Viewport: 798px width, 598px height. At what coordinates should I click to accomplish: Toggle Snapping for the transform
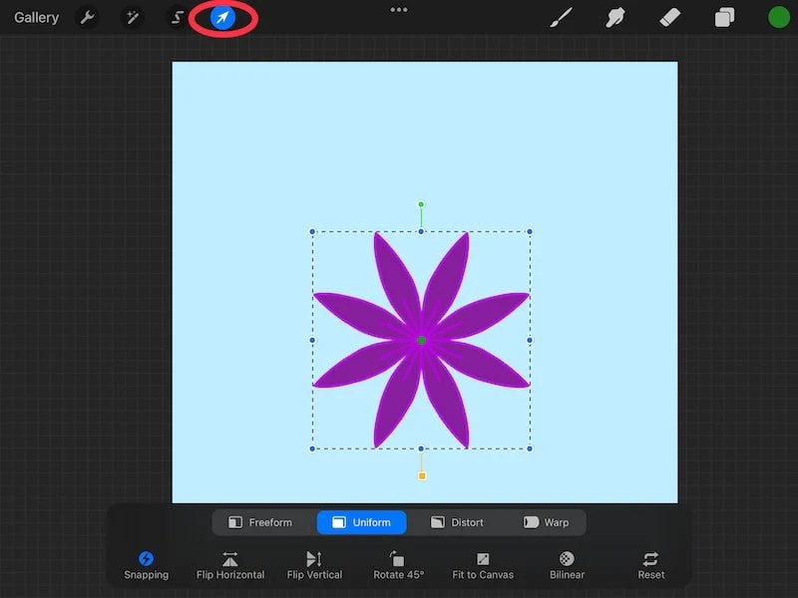coord(146,565)
